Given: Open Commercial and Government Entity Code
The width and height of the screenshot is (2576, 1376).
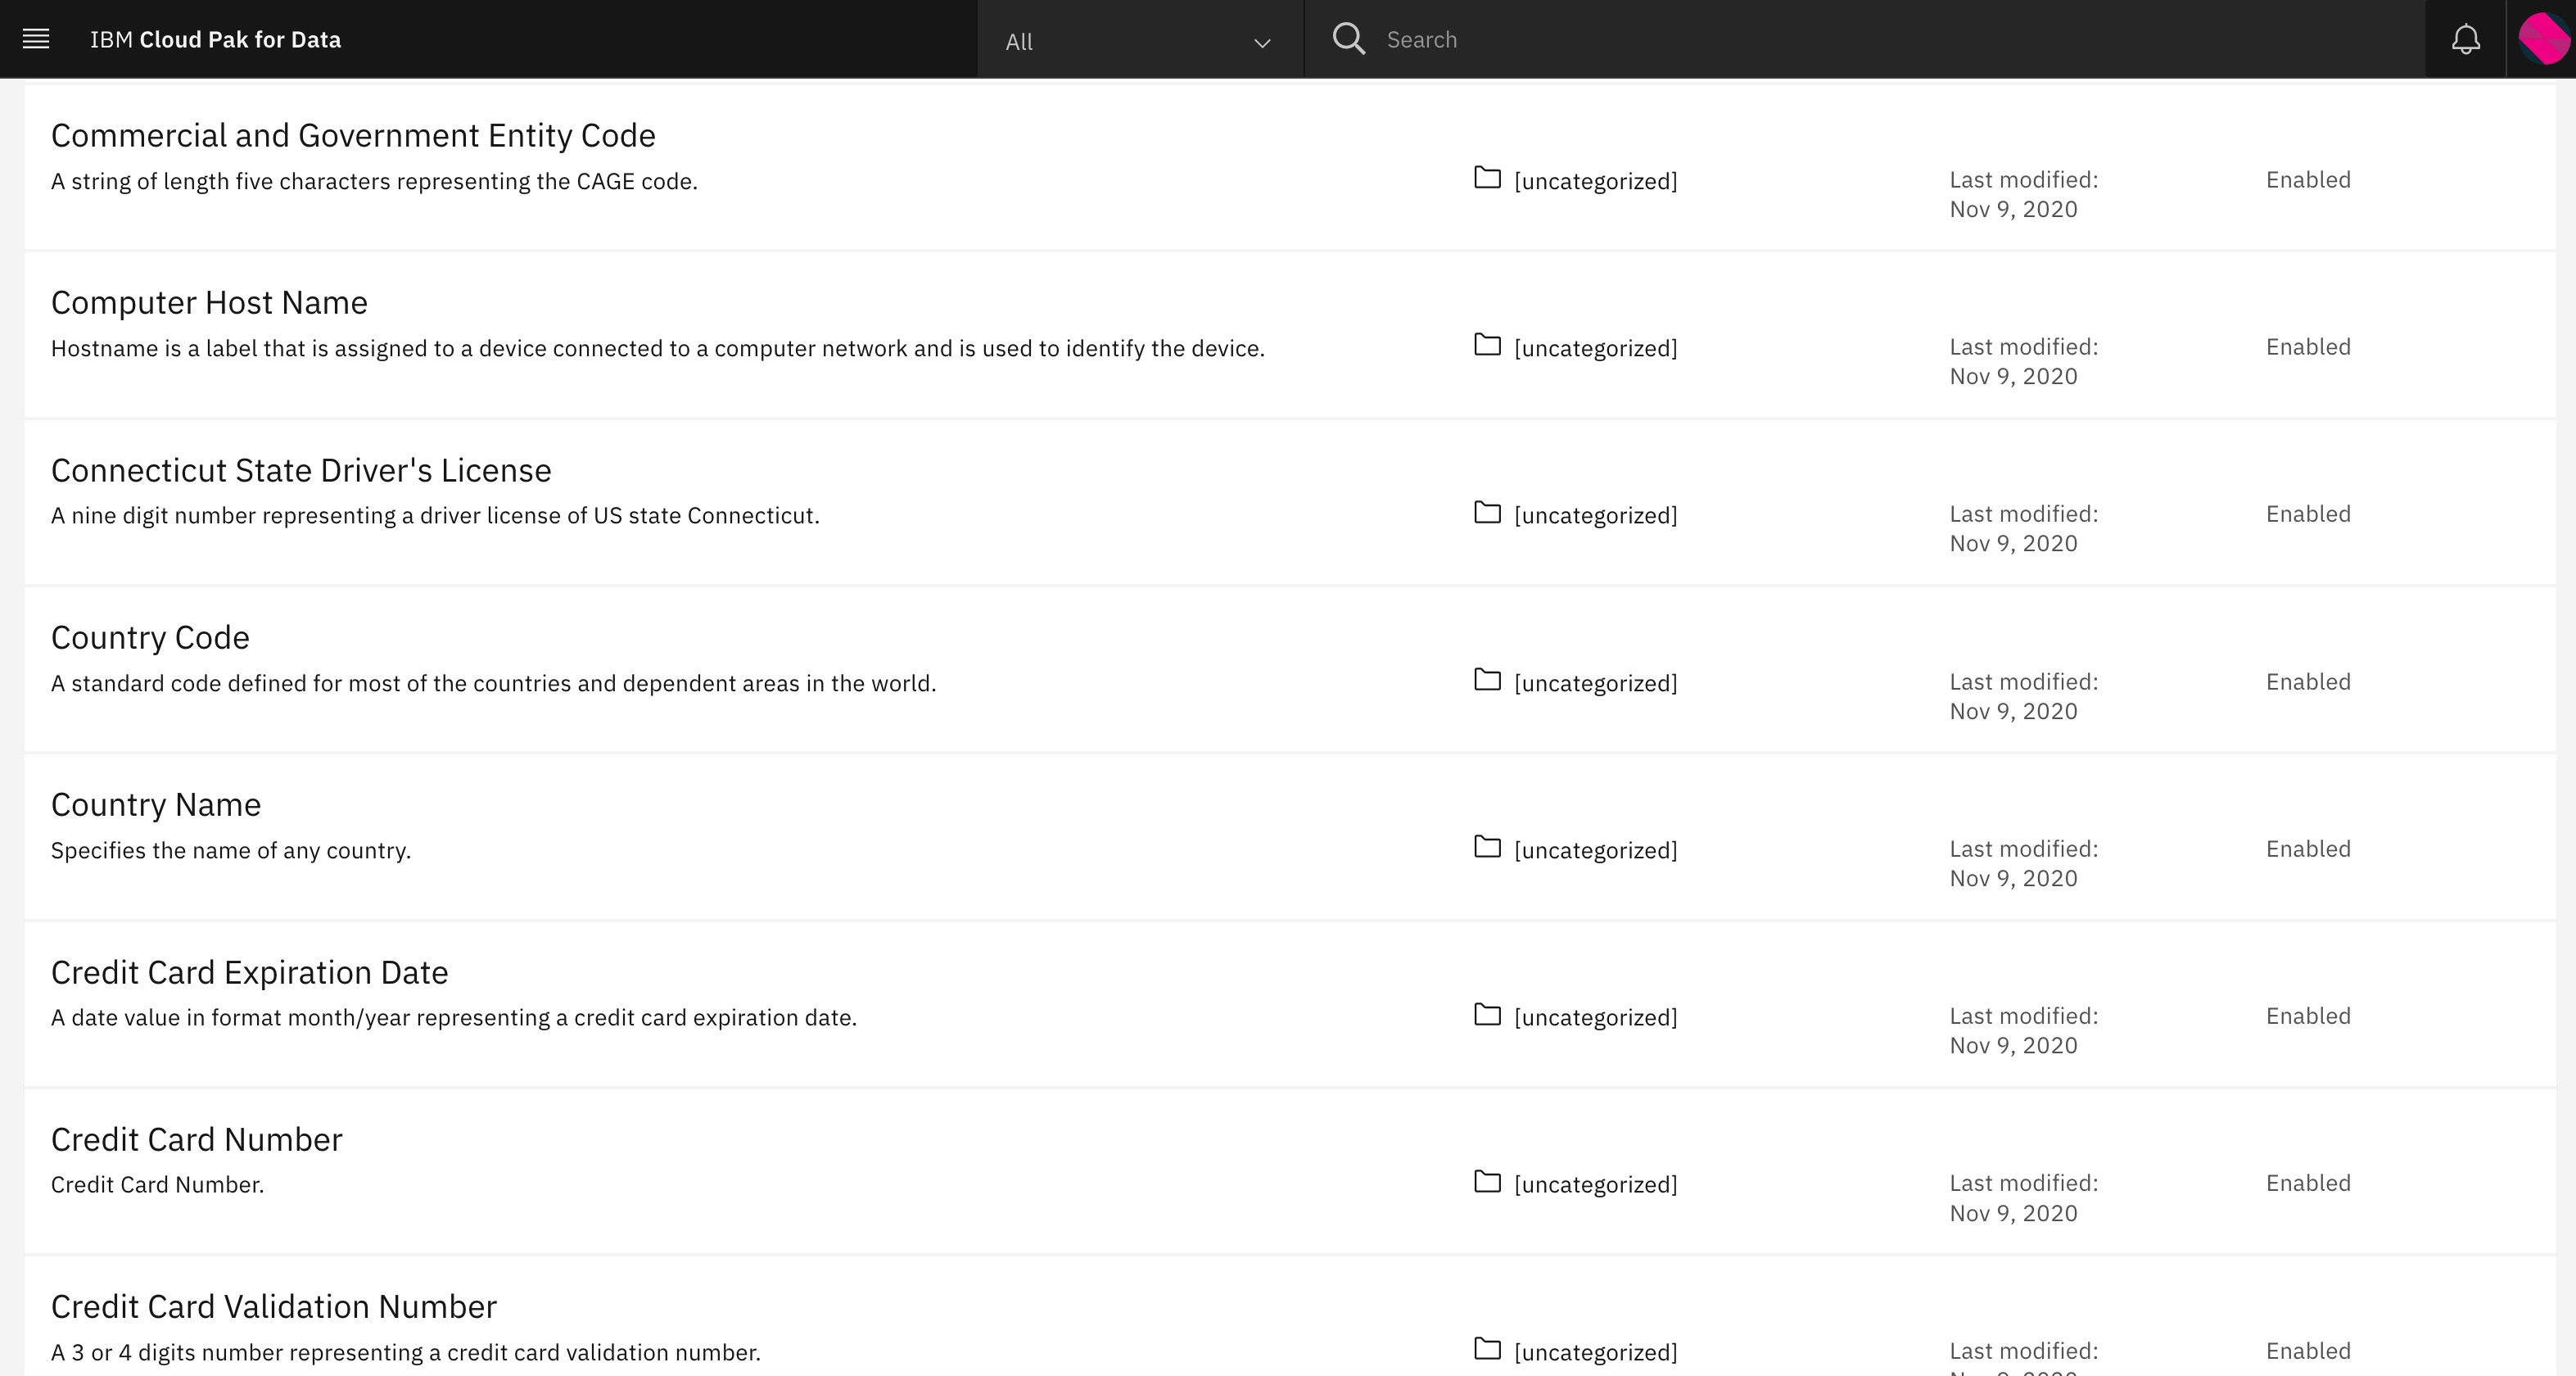Looking at the screenshot, I should (353, 135).
